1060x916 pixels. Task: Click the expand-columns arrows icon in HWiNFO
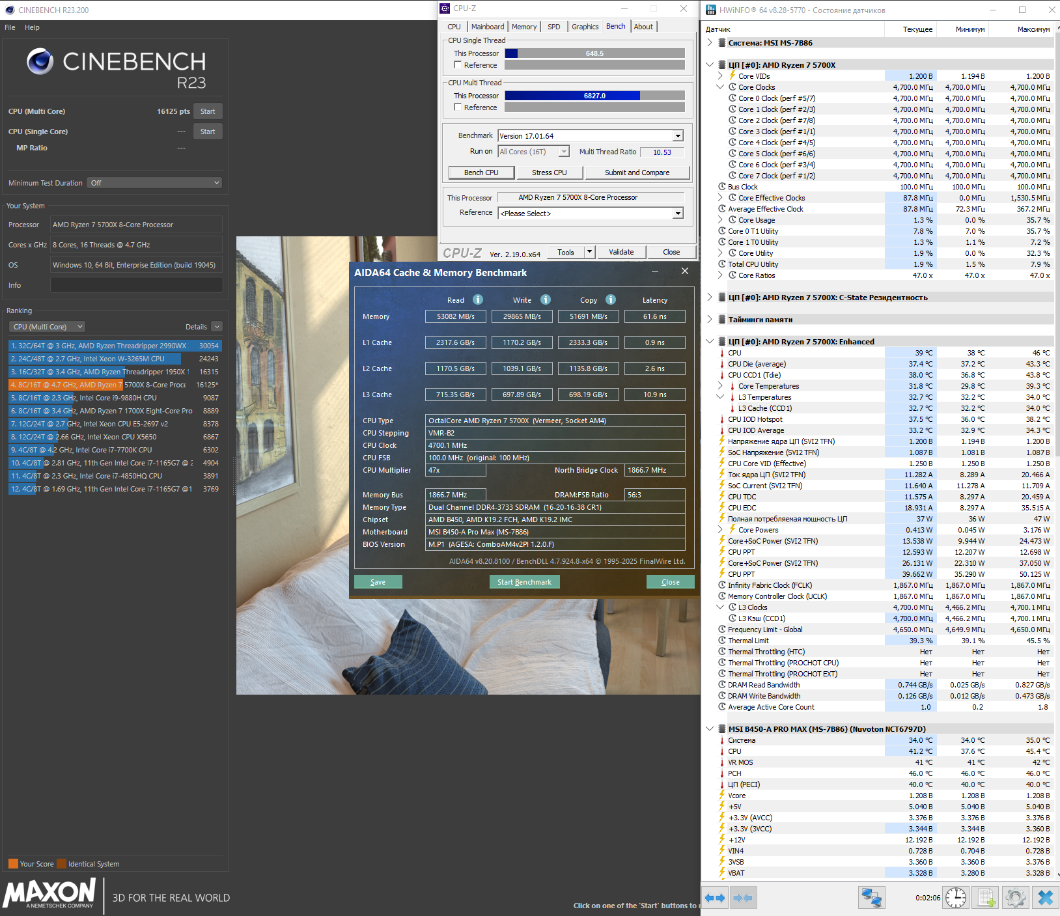tap(715, 898)
